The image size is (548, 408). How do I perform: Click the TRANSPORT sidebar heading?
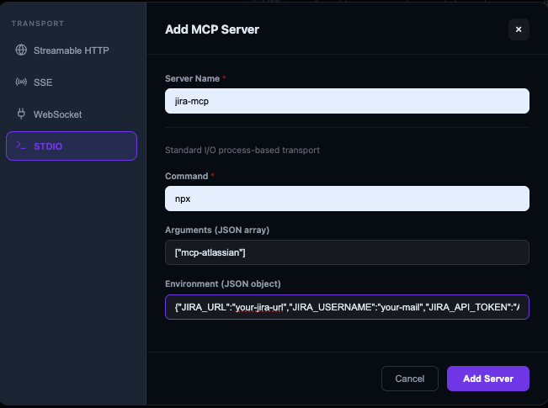pyautogui.click(x=38, y=24)
